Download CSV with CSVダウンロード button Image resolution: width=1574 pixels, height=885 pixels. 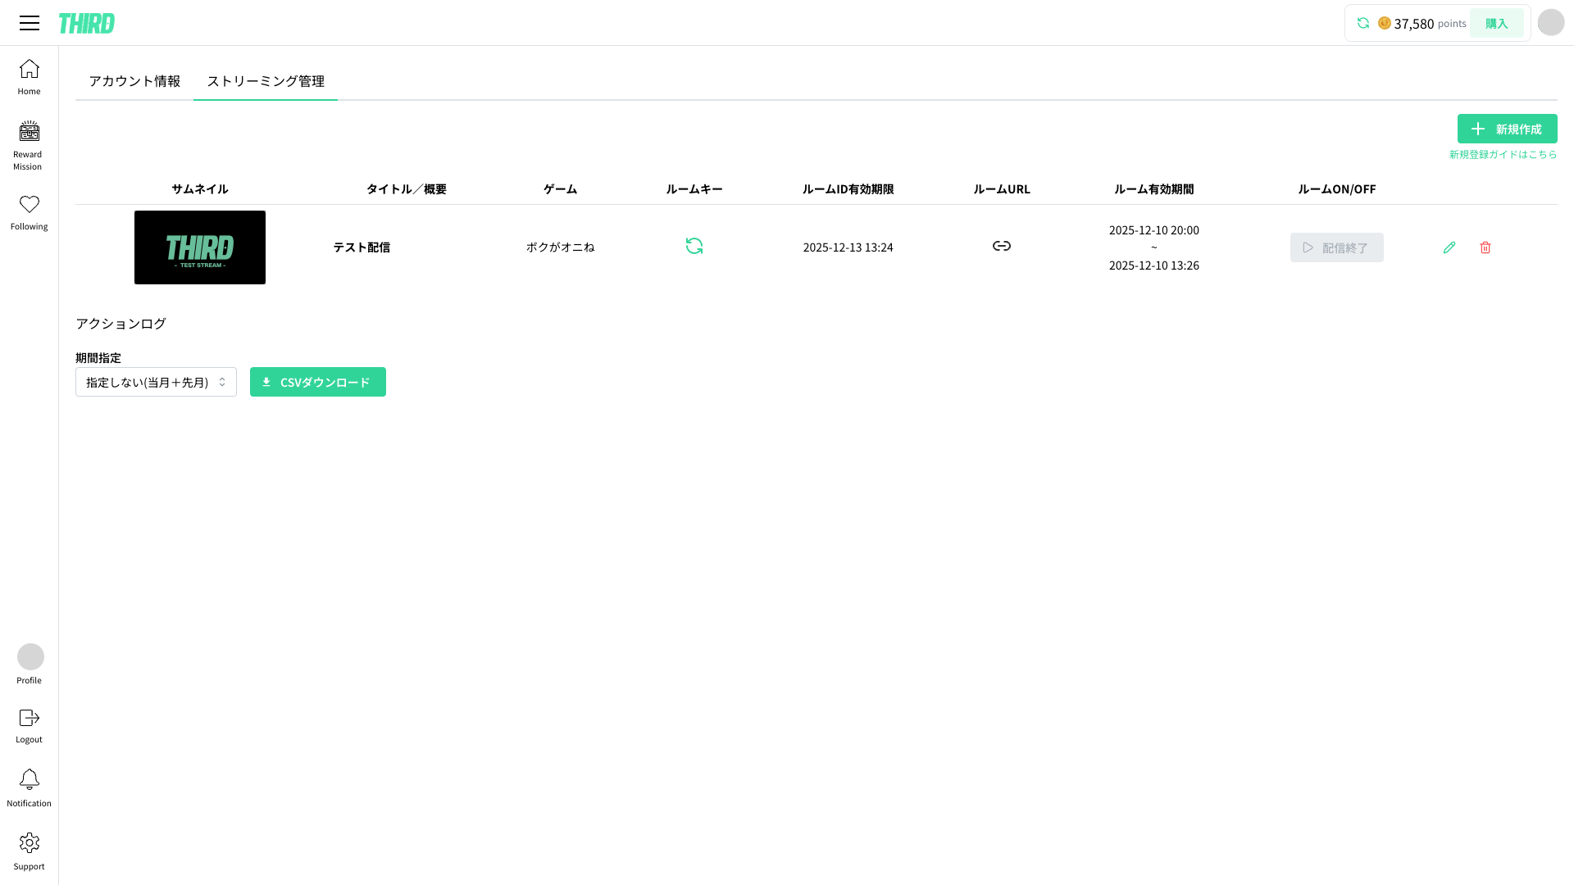[317, 382]
